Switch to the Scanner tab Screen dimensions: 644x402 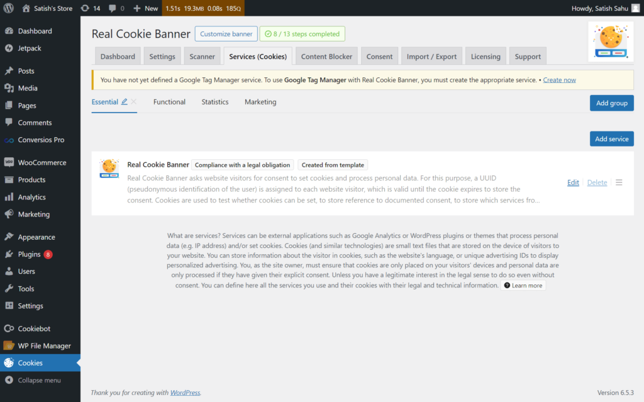click(202, 57)
